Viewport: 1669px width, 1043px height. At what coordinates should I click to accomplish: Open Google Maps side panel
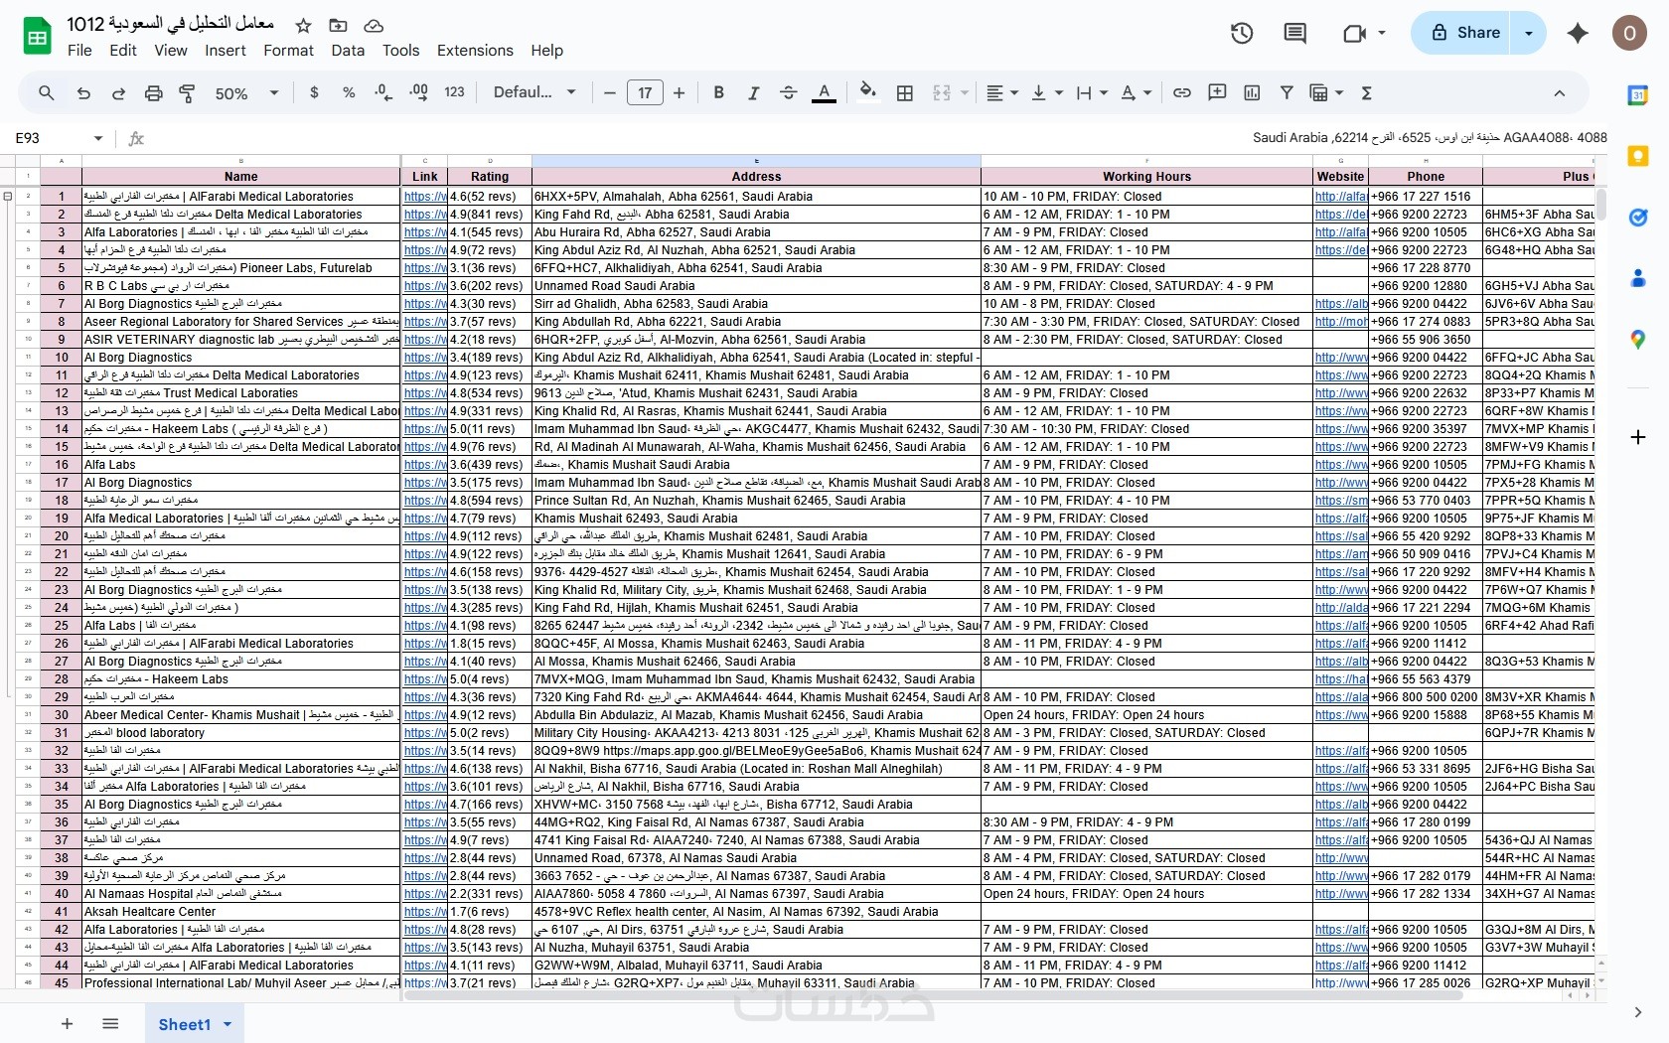1638,340
